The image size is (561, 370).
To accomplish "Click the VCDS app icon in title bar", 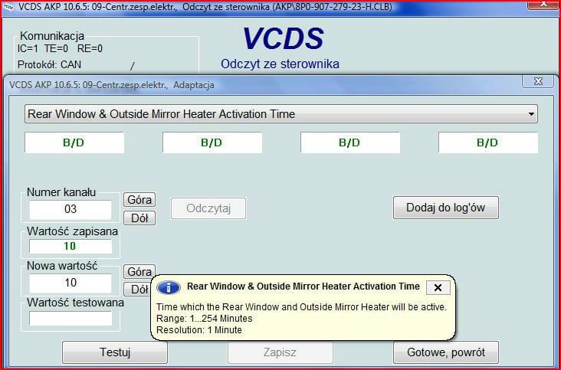I will coord(9,7).
